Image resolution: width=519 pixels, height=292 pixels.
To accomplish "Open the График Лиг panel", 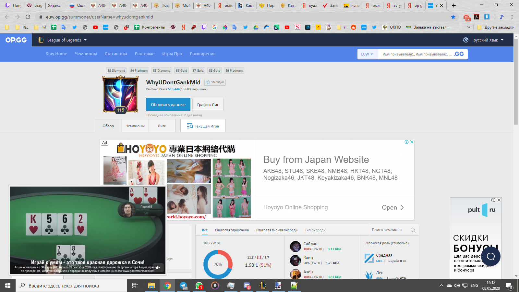I will [208, 104].
